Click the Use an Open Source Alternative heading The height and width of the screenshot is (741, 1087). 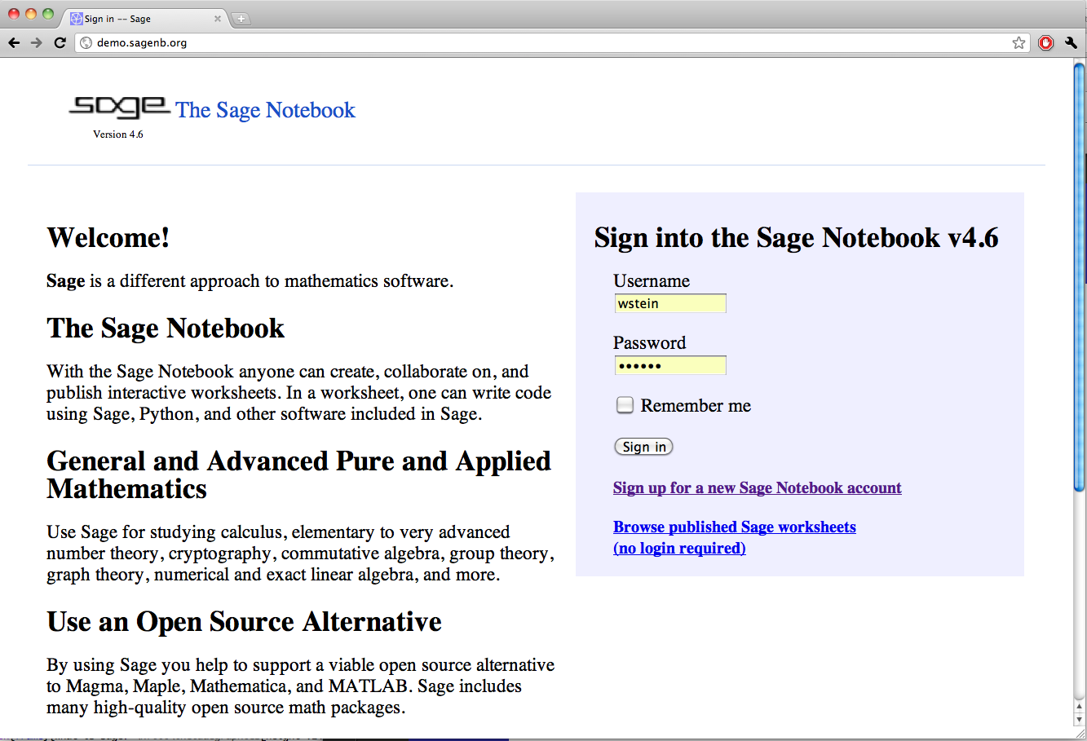(x=244, y=621)
